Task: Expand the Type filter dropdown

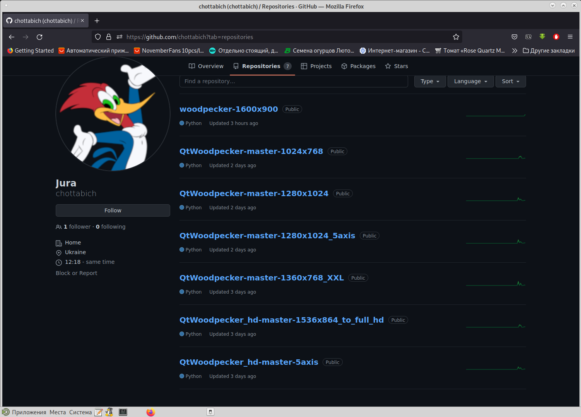Action: [x=430, y=81]
